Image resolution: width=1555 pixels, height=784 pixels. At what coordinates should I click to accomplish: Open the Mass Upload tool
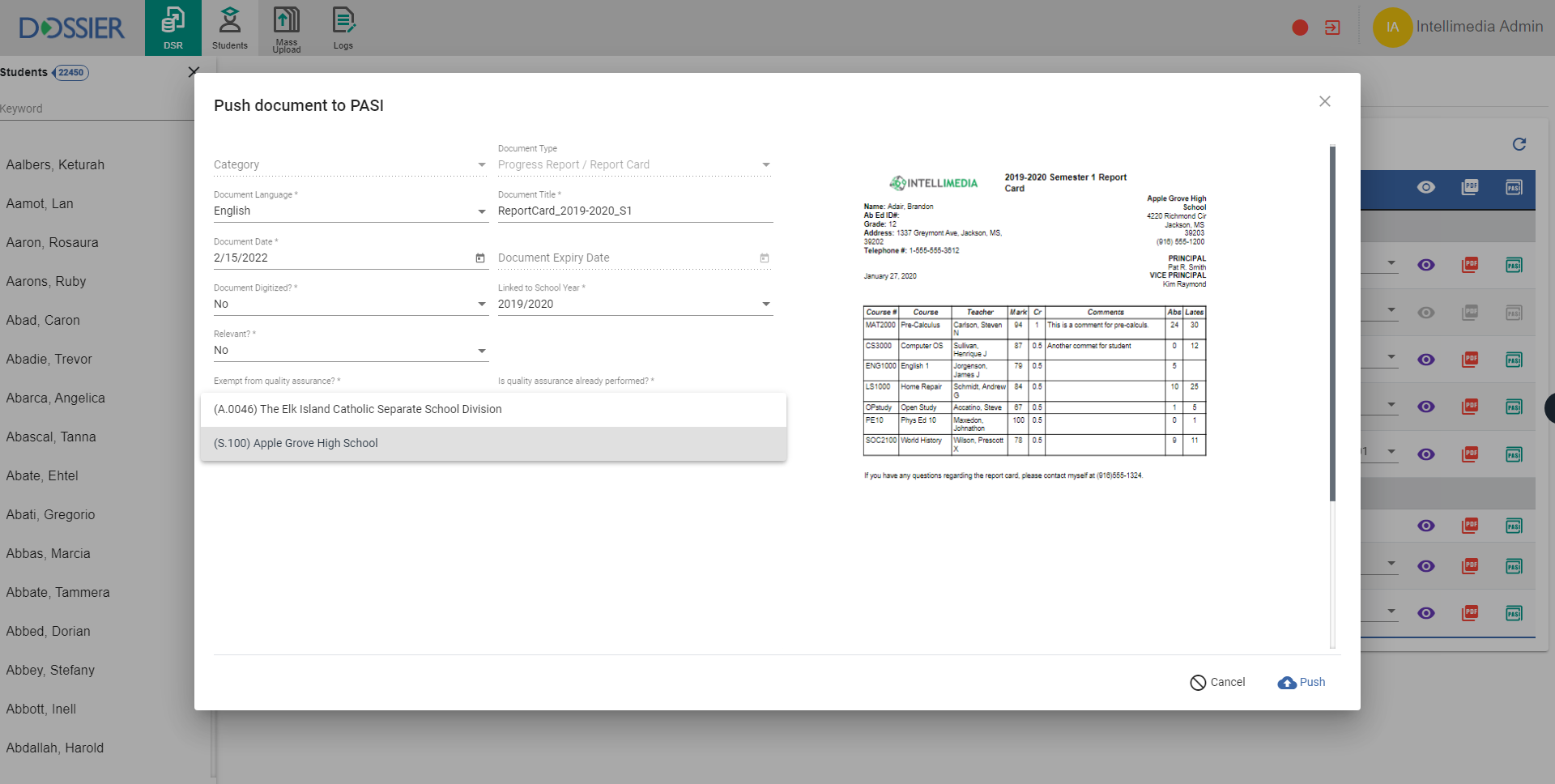coord(286,28)
